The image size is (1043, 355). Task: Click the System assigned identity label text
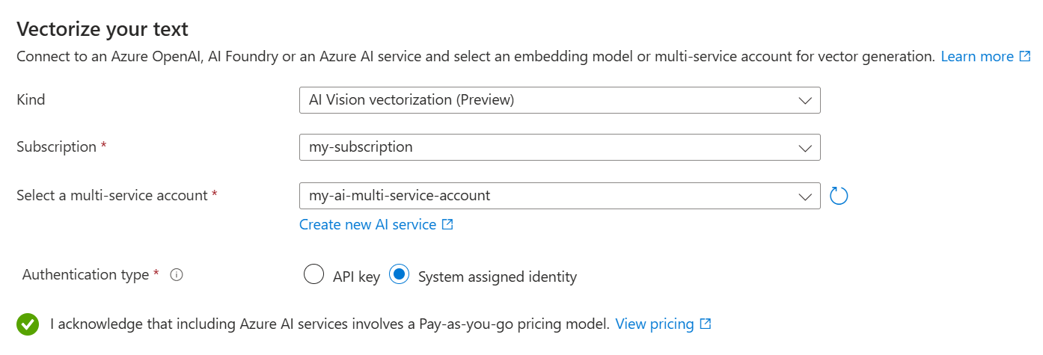pyautogui.click(x=497, y=277)
